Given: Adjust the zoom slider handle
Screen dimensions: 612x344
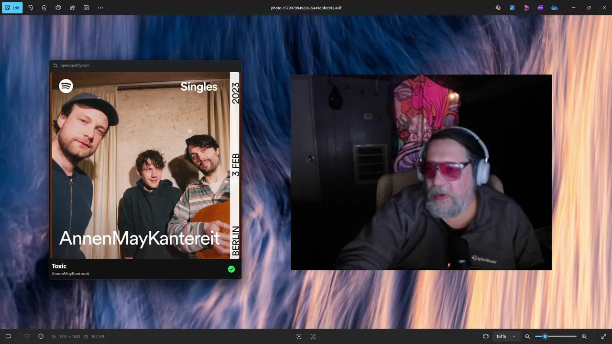Looking at the screenshot, I should click(545, 336).
